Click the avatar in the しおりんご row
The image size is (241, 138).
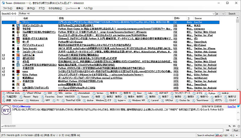pyautogui.click(x=18, y=55)
